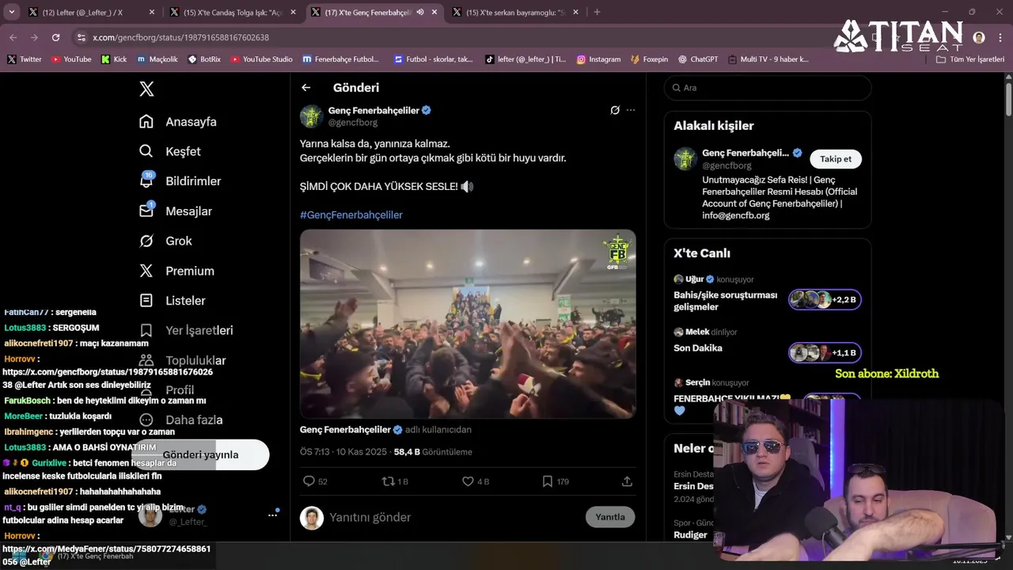Screen dimensions: 1013x570
Task: Open the Maçkolik bookmark
Action: (157, 59)
